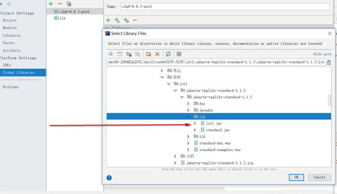Remove root with red minus under Name field
337x194 pixels.
135,20
